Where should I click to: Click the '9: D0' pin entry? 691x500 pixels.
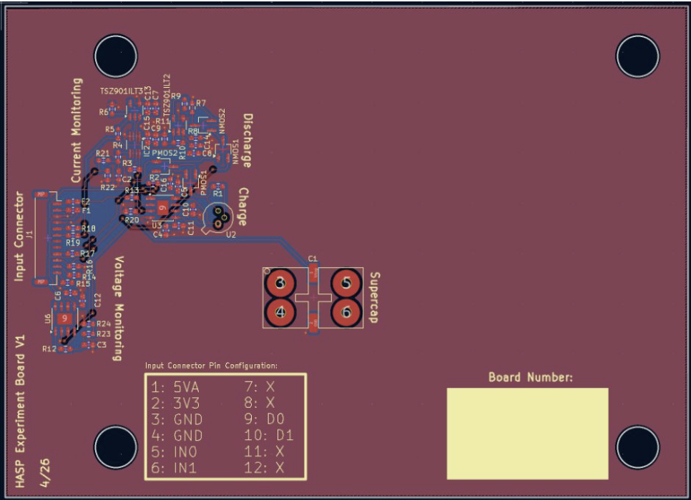pos(265,419)
